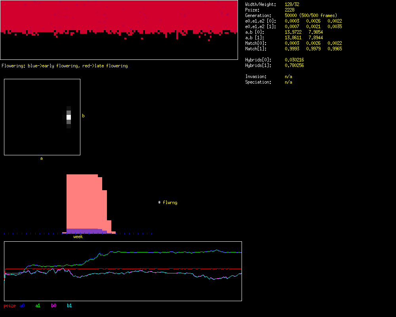
Task: Click the '# flwrng' axis label
Action: (x=168, y=202)
